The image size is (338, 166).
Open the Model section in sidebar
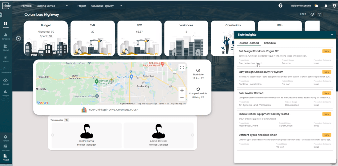point(6,47)
